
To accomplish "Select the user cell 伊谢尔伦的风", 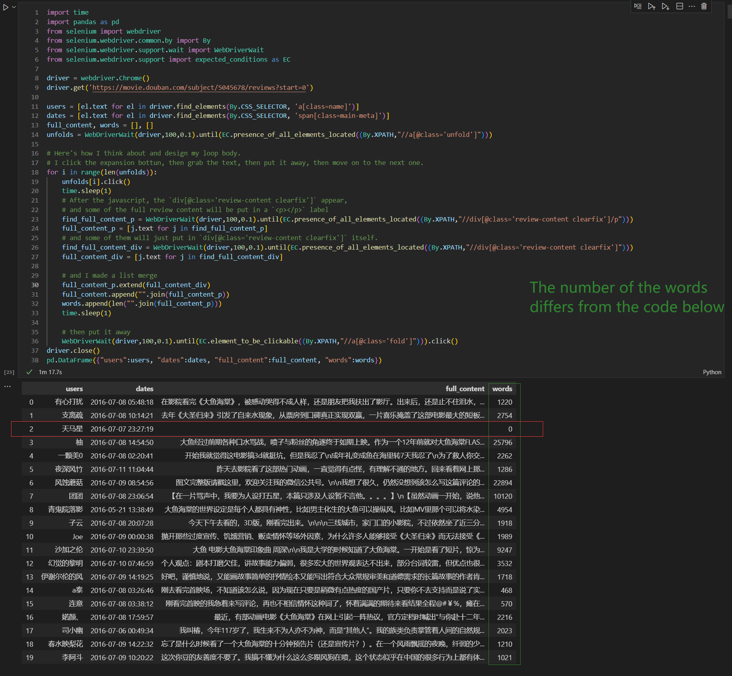I will (x=62, y=577).
